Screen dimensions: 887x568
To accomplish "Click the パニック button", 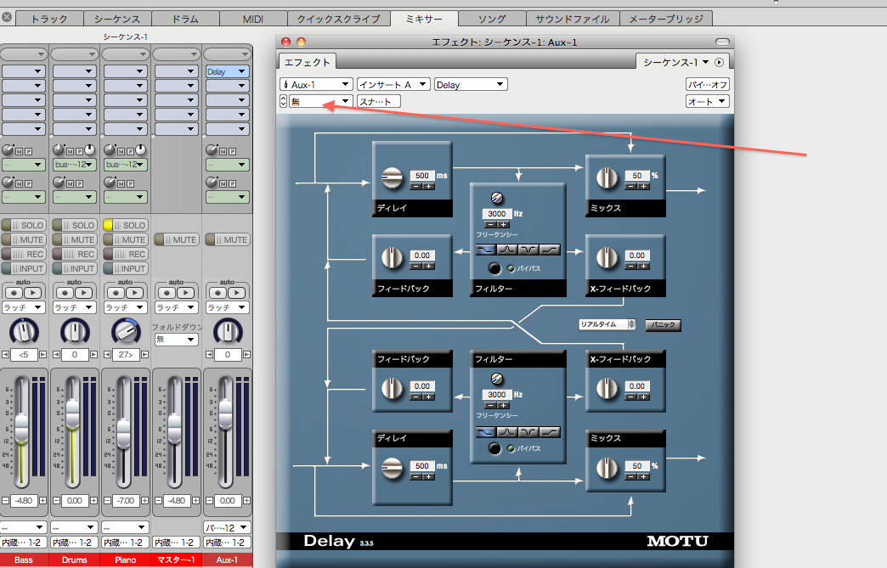I will (x=663, y=325).
